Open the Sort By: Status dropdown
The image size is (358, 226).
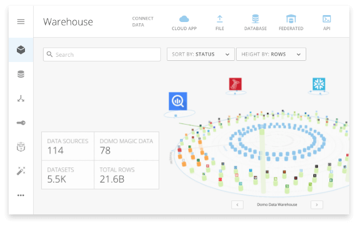point(201,54)
